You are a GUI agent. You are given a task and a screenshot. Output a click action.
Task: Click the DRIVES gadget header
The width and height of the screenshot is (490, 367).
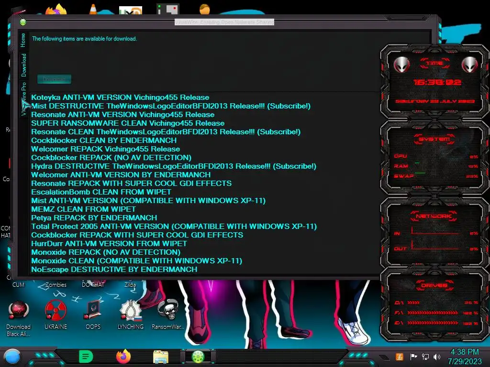434,285
